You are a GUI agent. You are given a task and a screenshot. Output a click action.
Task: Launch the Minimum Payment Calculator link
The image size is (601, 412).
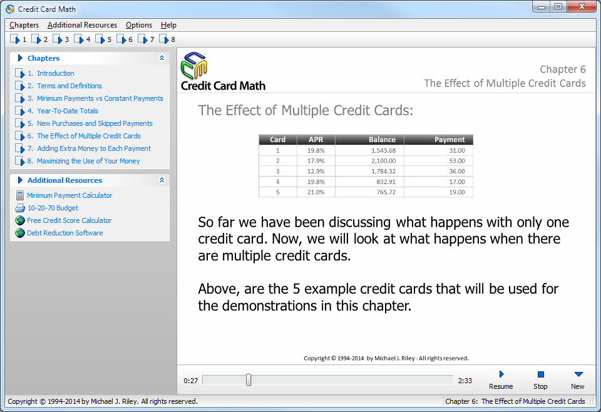point(69,195)
